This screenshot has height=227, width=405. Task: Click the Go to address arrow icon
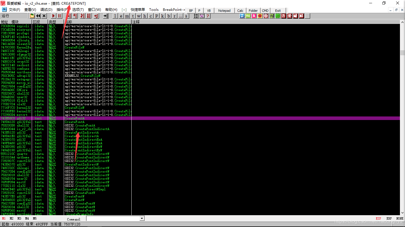[106, 16]
